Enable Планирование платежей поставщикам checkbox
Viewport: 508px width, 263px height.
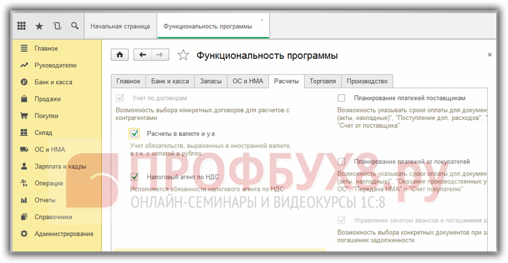[x=341, y=98]
